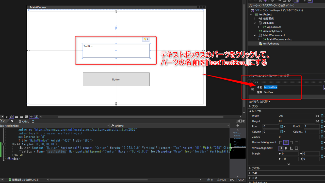
Task: Set HorizontalAlignment to Center
Action: tap(286, 143)
